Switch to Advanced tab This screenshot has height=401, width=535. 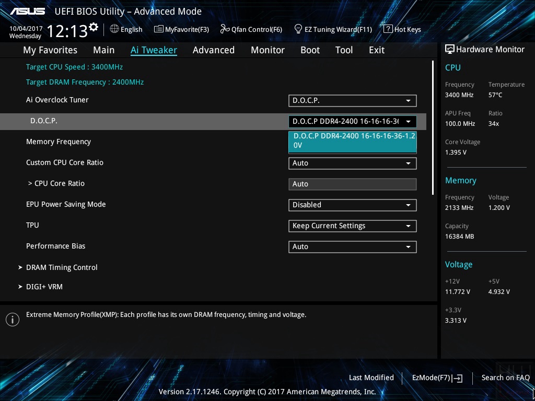coord(214,50)
